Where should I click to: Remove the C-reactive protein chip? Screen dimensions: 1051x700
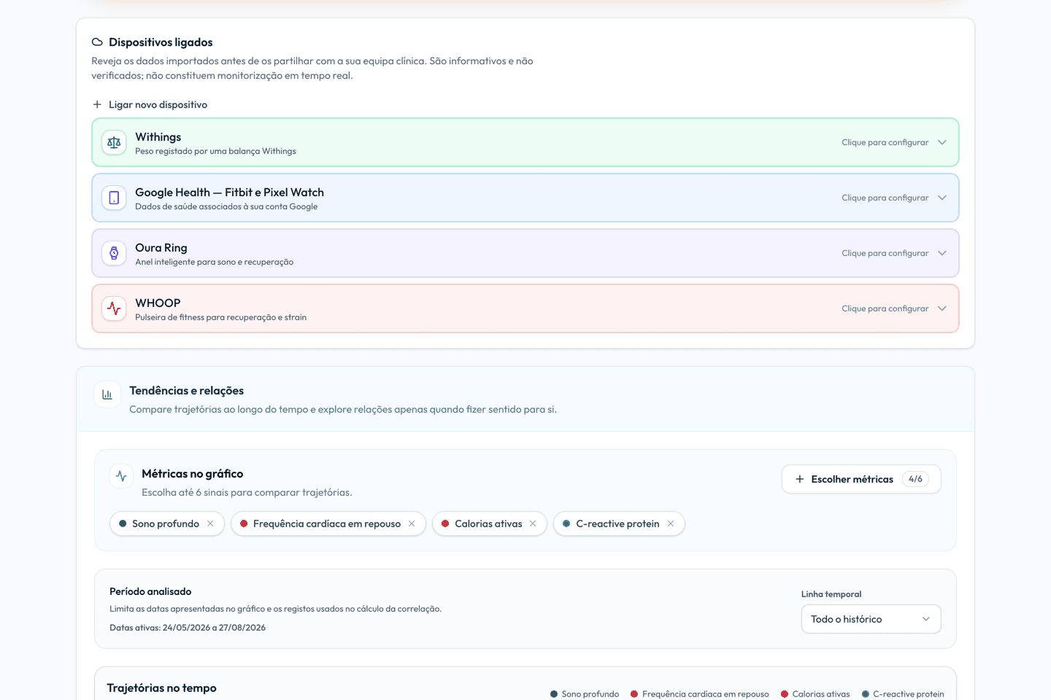click(671, 524)
